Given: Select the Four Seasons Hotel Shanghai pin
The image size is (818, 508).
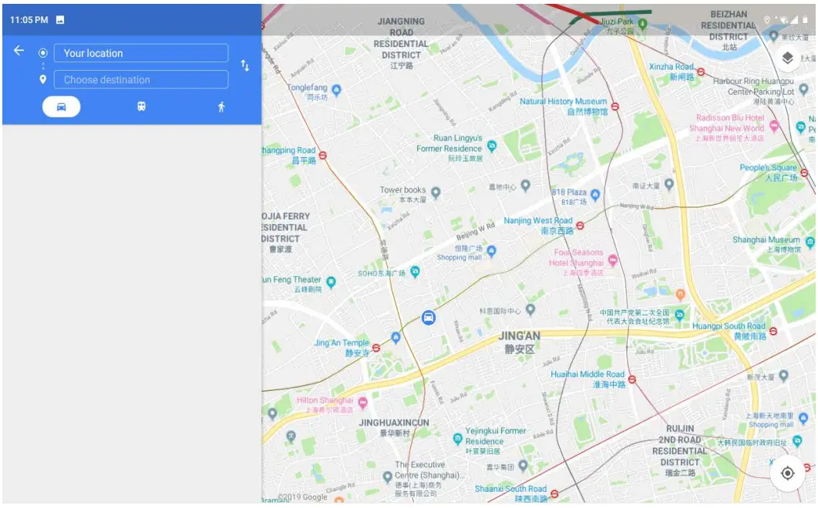Looking at the screenshot, I should coord(613,259).
